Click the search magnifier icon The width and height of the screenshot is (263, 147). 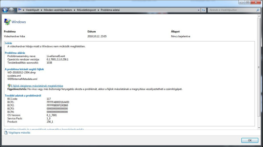[x=258, y=10]
